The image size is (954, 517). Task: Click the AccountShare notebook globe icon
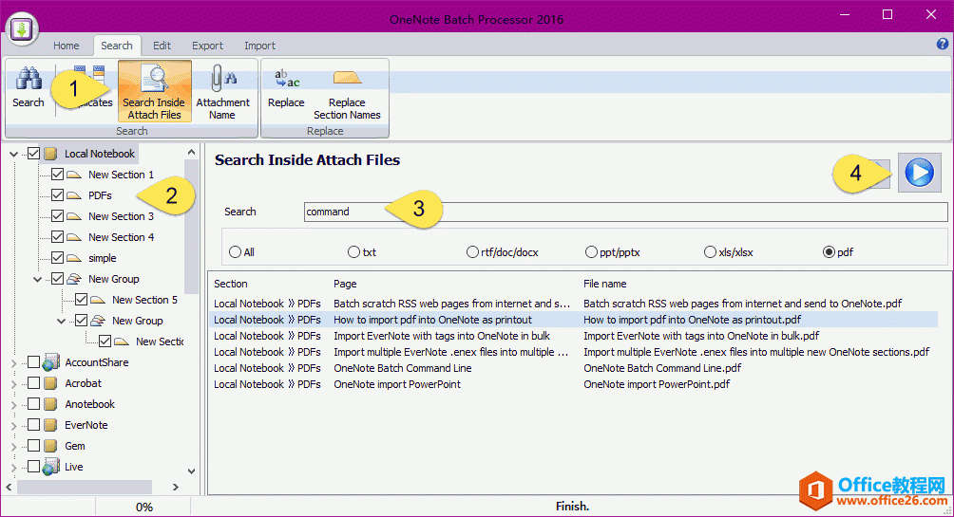pyautogui.click(x=50, y=362)
